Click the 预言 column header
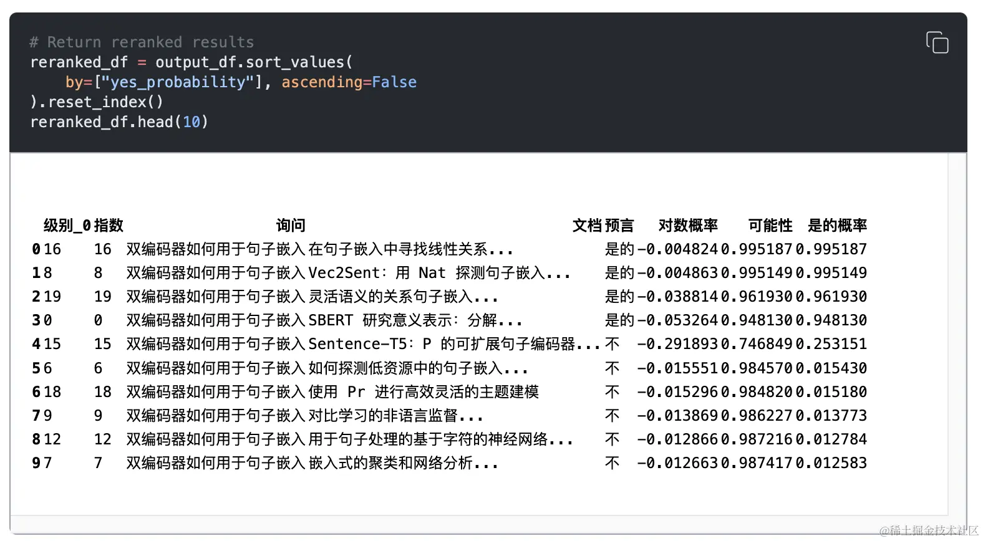Viewport: 983px width, 541px height. (x=619, y=225)
